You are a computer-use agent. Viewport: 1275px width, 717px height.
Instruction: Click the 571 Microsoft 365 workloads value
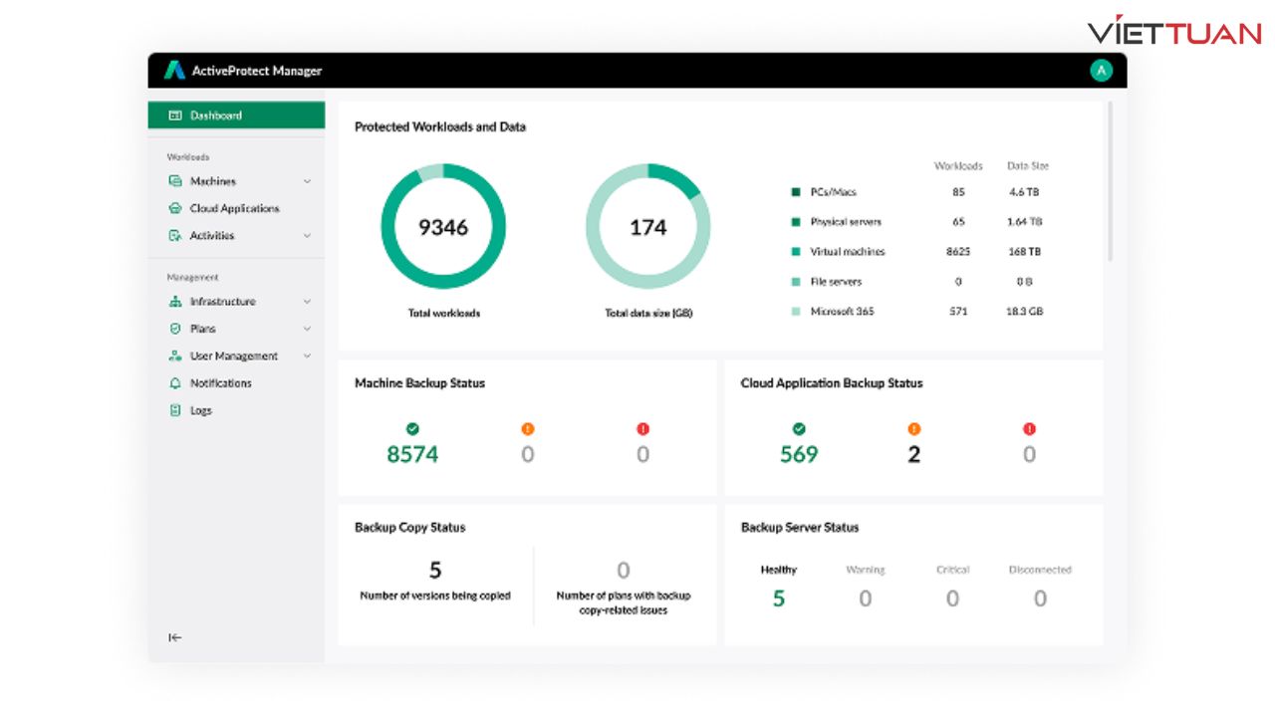click(x=958, y=312)
